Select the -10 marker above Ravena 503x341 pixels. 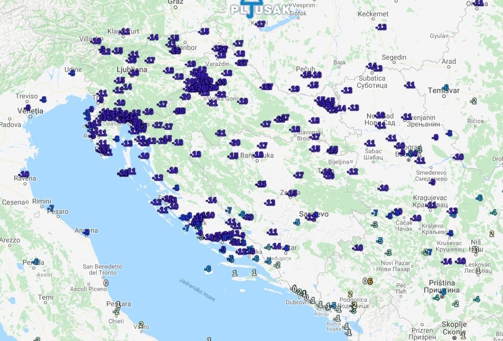pos(24,173)
